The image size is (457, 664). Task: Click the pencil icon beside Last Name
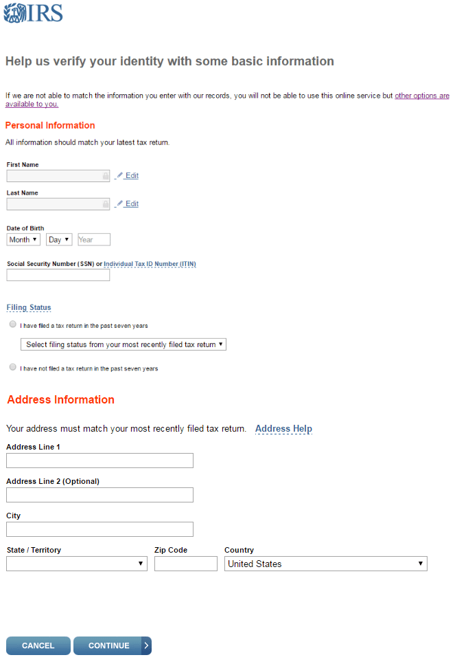pos(120,203)
